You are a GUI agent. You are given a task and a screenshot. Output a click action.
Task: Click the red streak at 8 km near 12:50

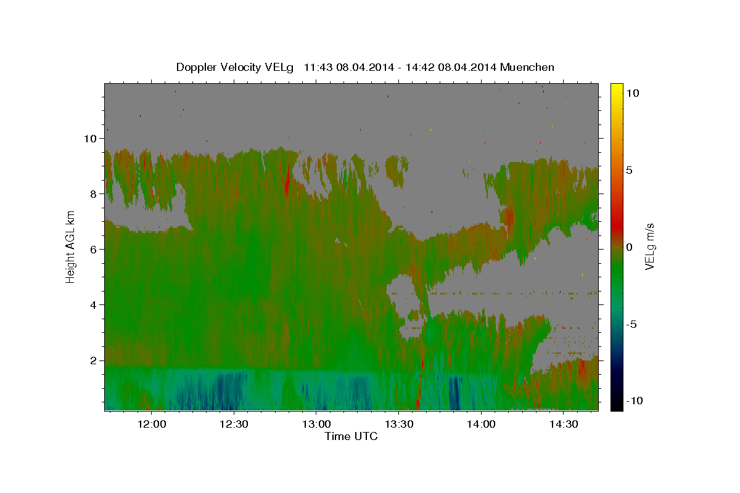pos(287,180)
